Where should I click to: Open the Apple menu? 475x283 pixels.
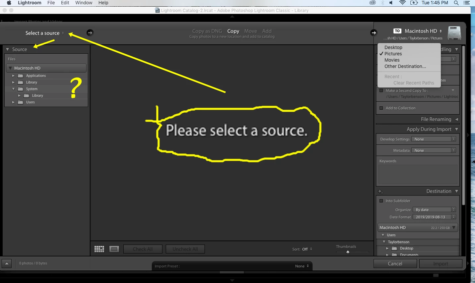click(x=9, y=3)
